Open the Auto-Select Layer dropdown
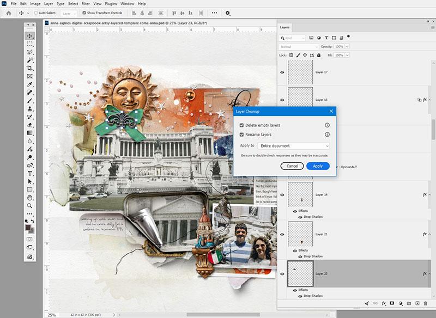 [68, 13]
